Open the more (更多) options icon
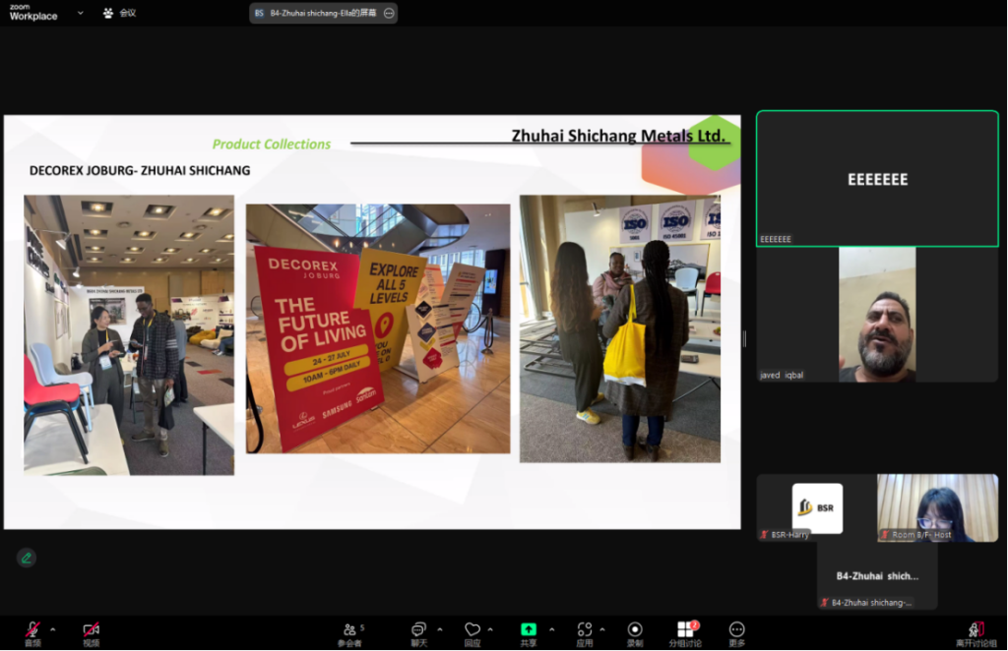This screenshot has width=1008, height=651. coord(736,633)
